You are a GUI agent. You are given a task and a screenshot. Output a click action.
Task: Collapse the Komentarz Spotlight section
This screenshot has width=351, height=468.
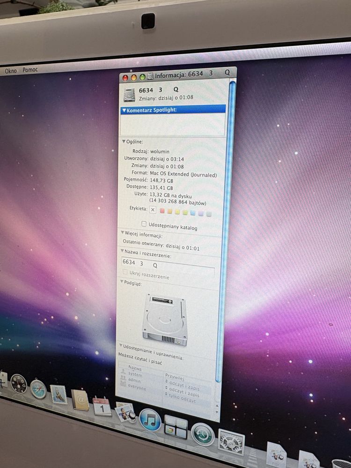point(124,110)
